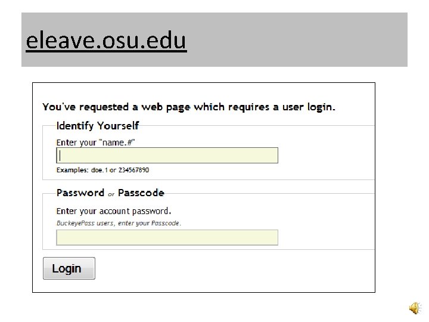Click the word "Examples:" under name field
This screenshot has height=322, width=429.
(x=71, y=170)
